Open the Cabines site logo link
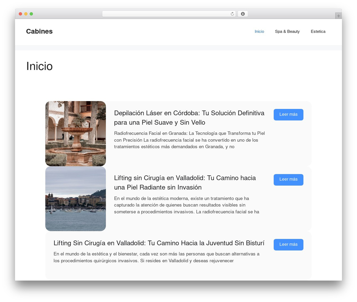 click(x=39, y=31)
